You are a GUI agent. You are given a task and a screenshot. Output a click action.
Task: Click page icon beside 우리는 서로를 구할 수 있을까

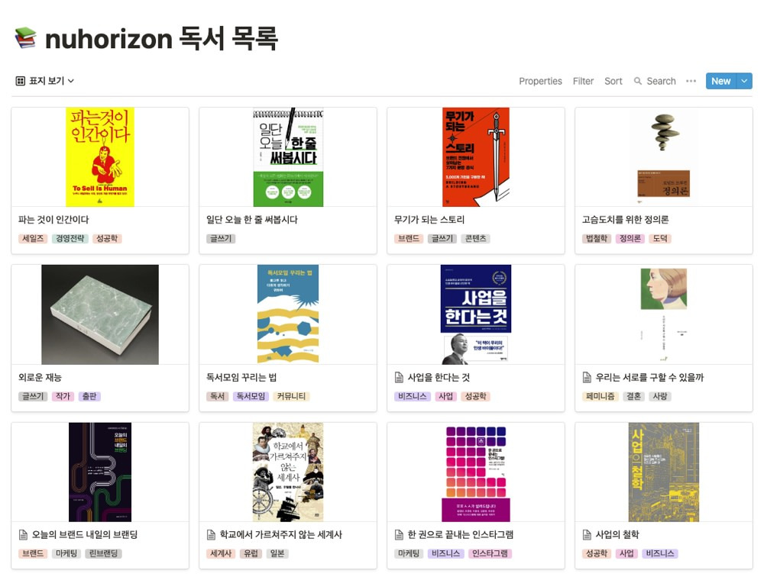click(587, 377)
